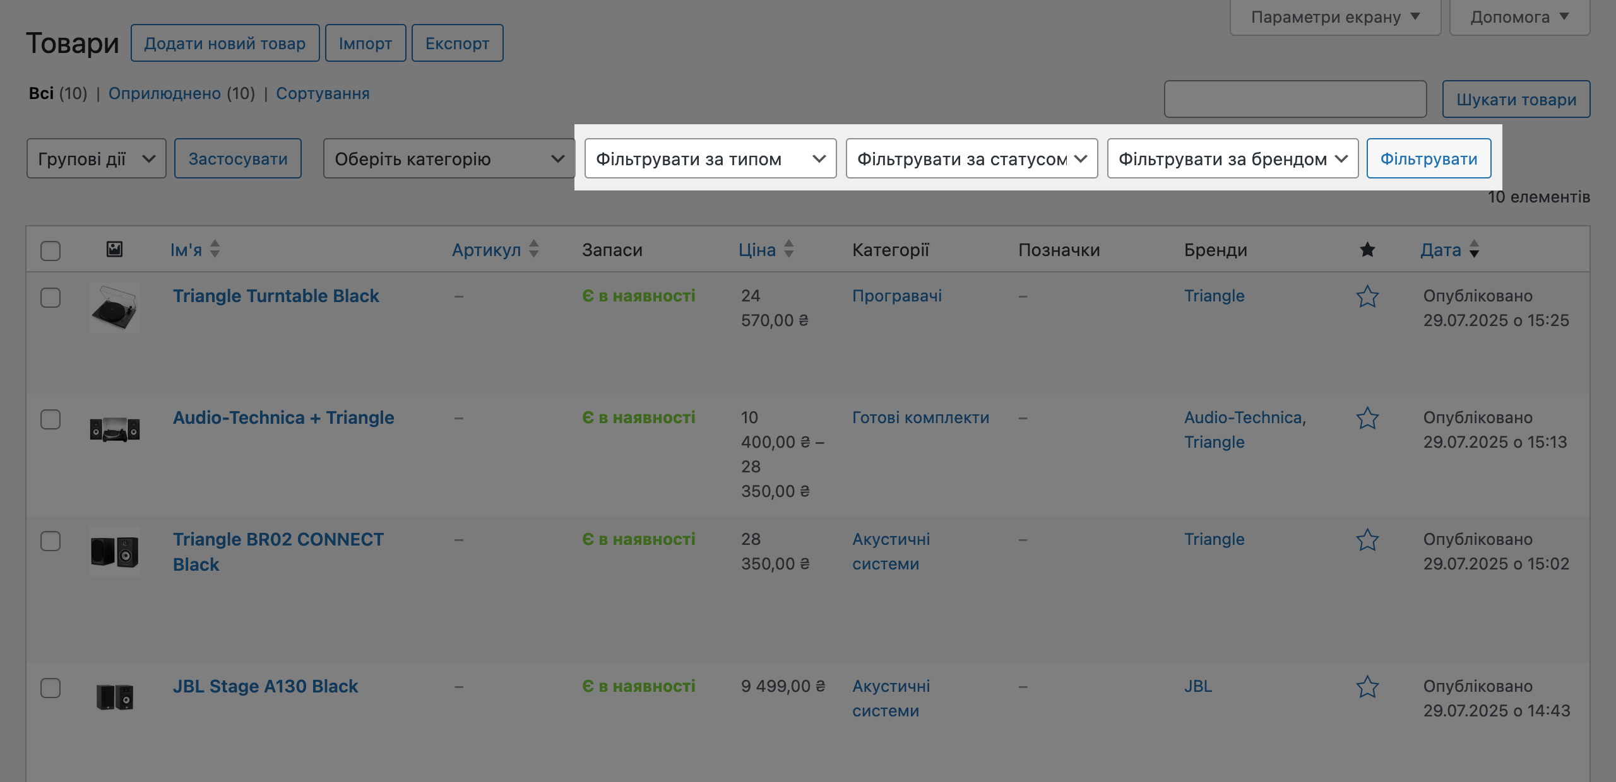
Task: Open the Параметри екрану panel
Action: point(1334,16)
